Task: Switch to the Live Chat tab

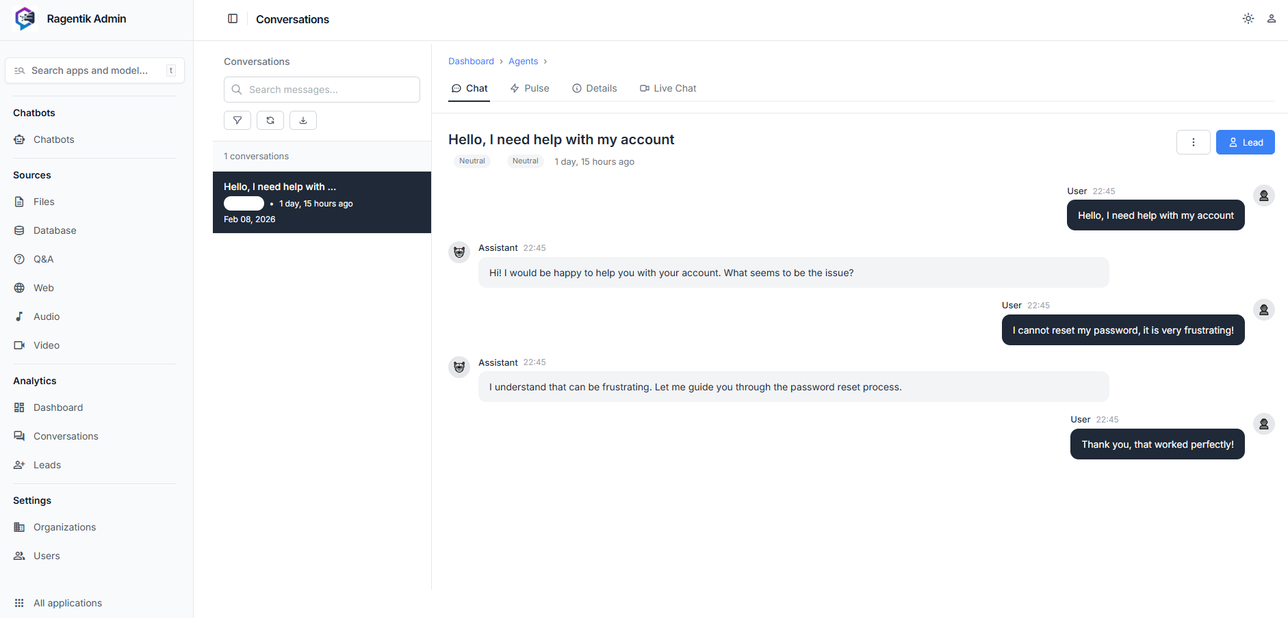Action: tap(668, 88)
